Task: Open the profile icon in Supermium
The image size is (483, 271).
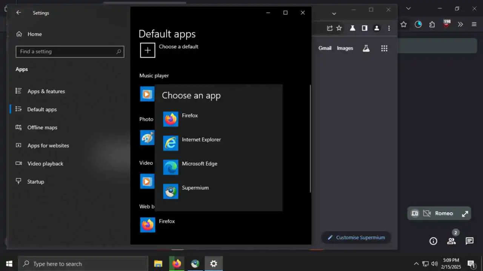Action: click(377, 28)
